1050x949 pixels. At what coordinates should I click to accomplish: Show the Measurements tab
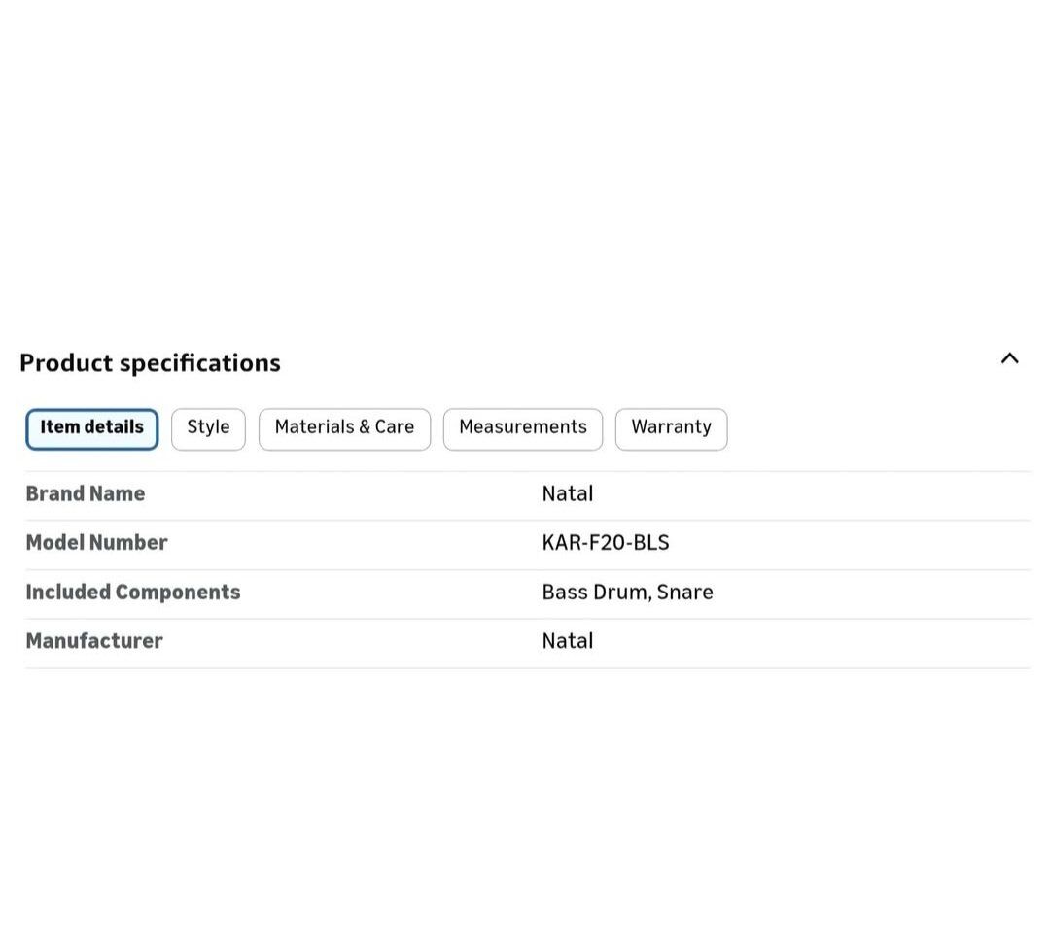[x=522, y=428]
